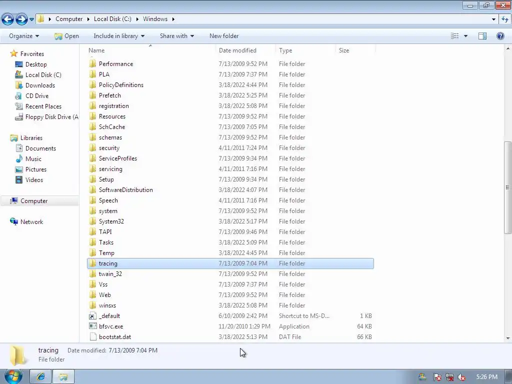Click New folder button

(224, 36)
